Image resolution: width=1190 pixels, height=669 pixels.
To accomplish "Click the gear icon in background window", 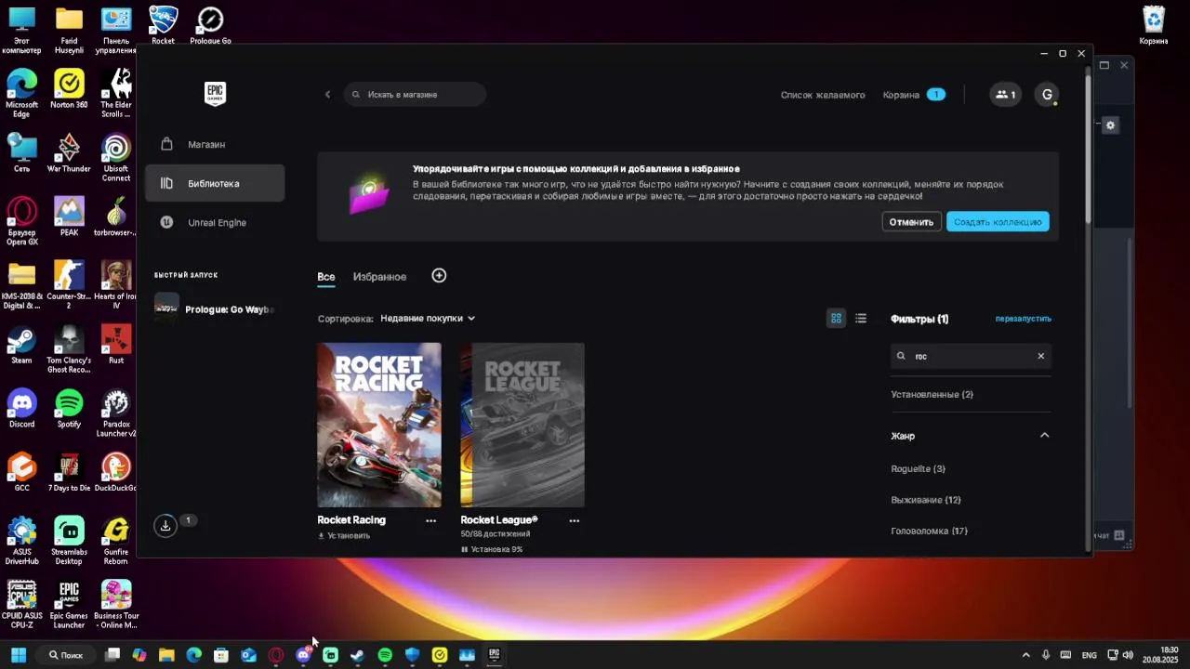I will 1110,125.
